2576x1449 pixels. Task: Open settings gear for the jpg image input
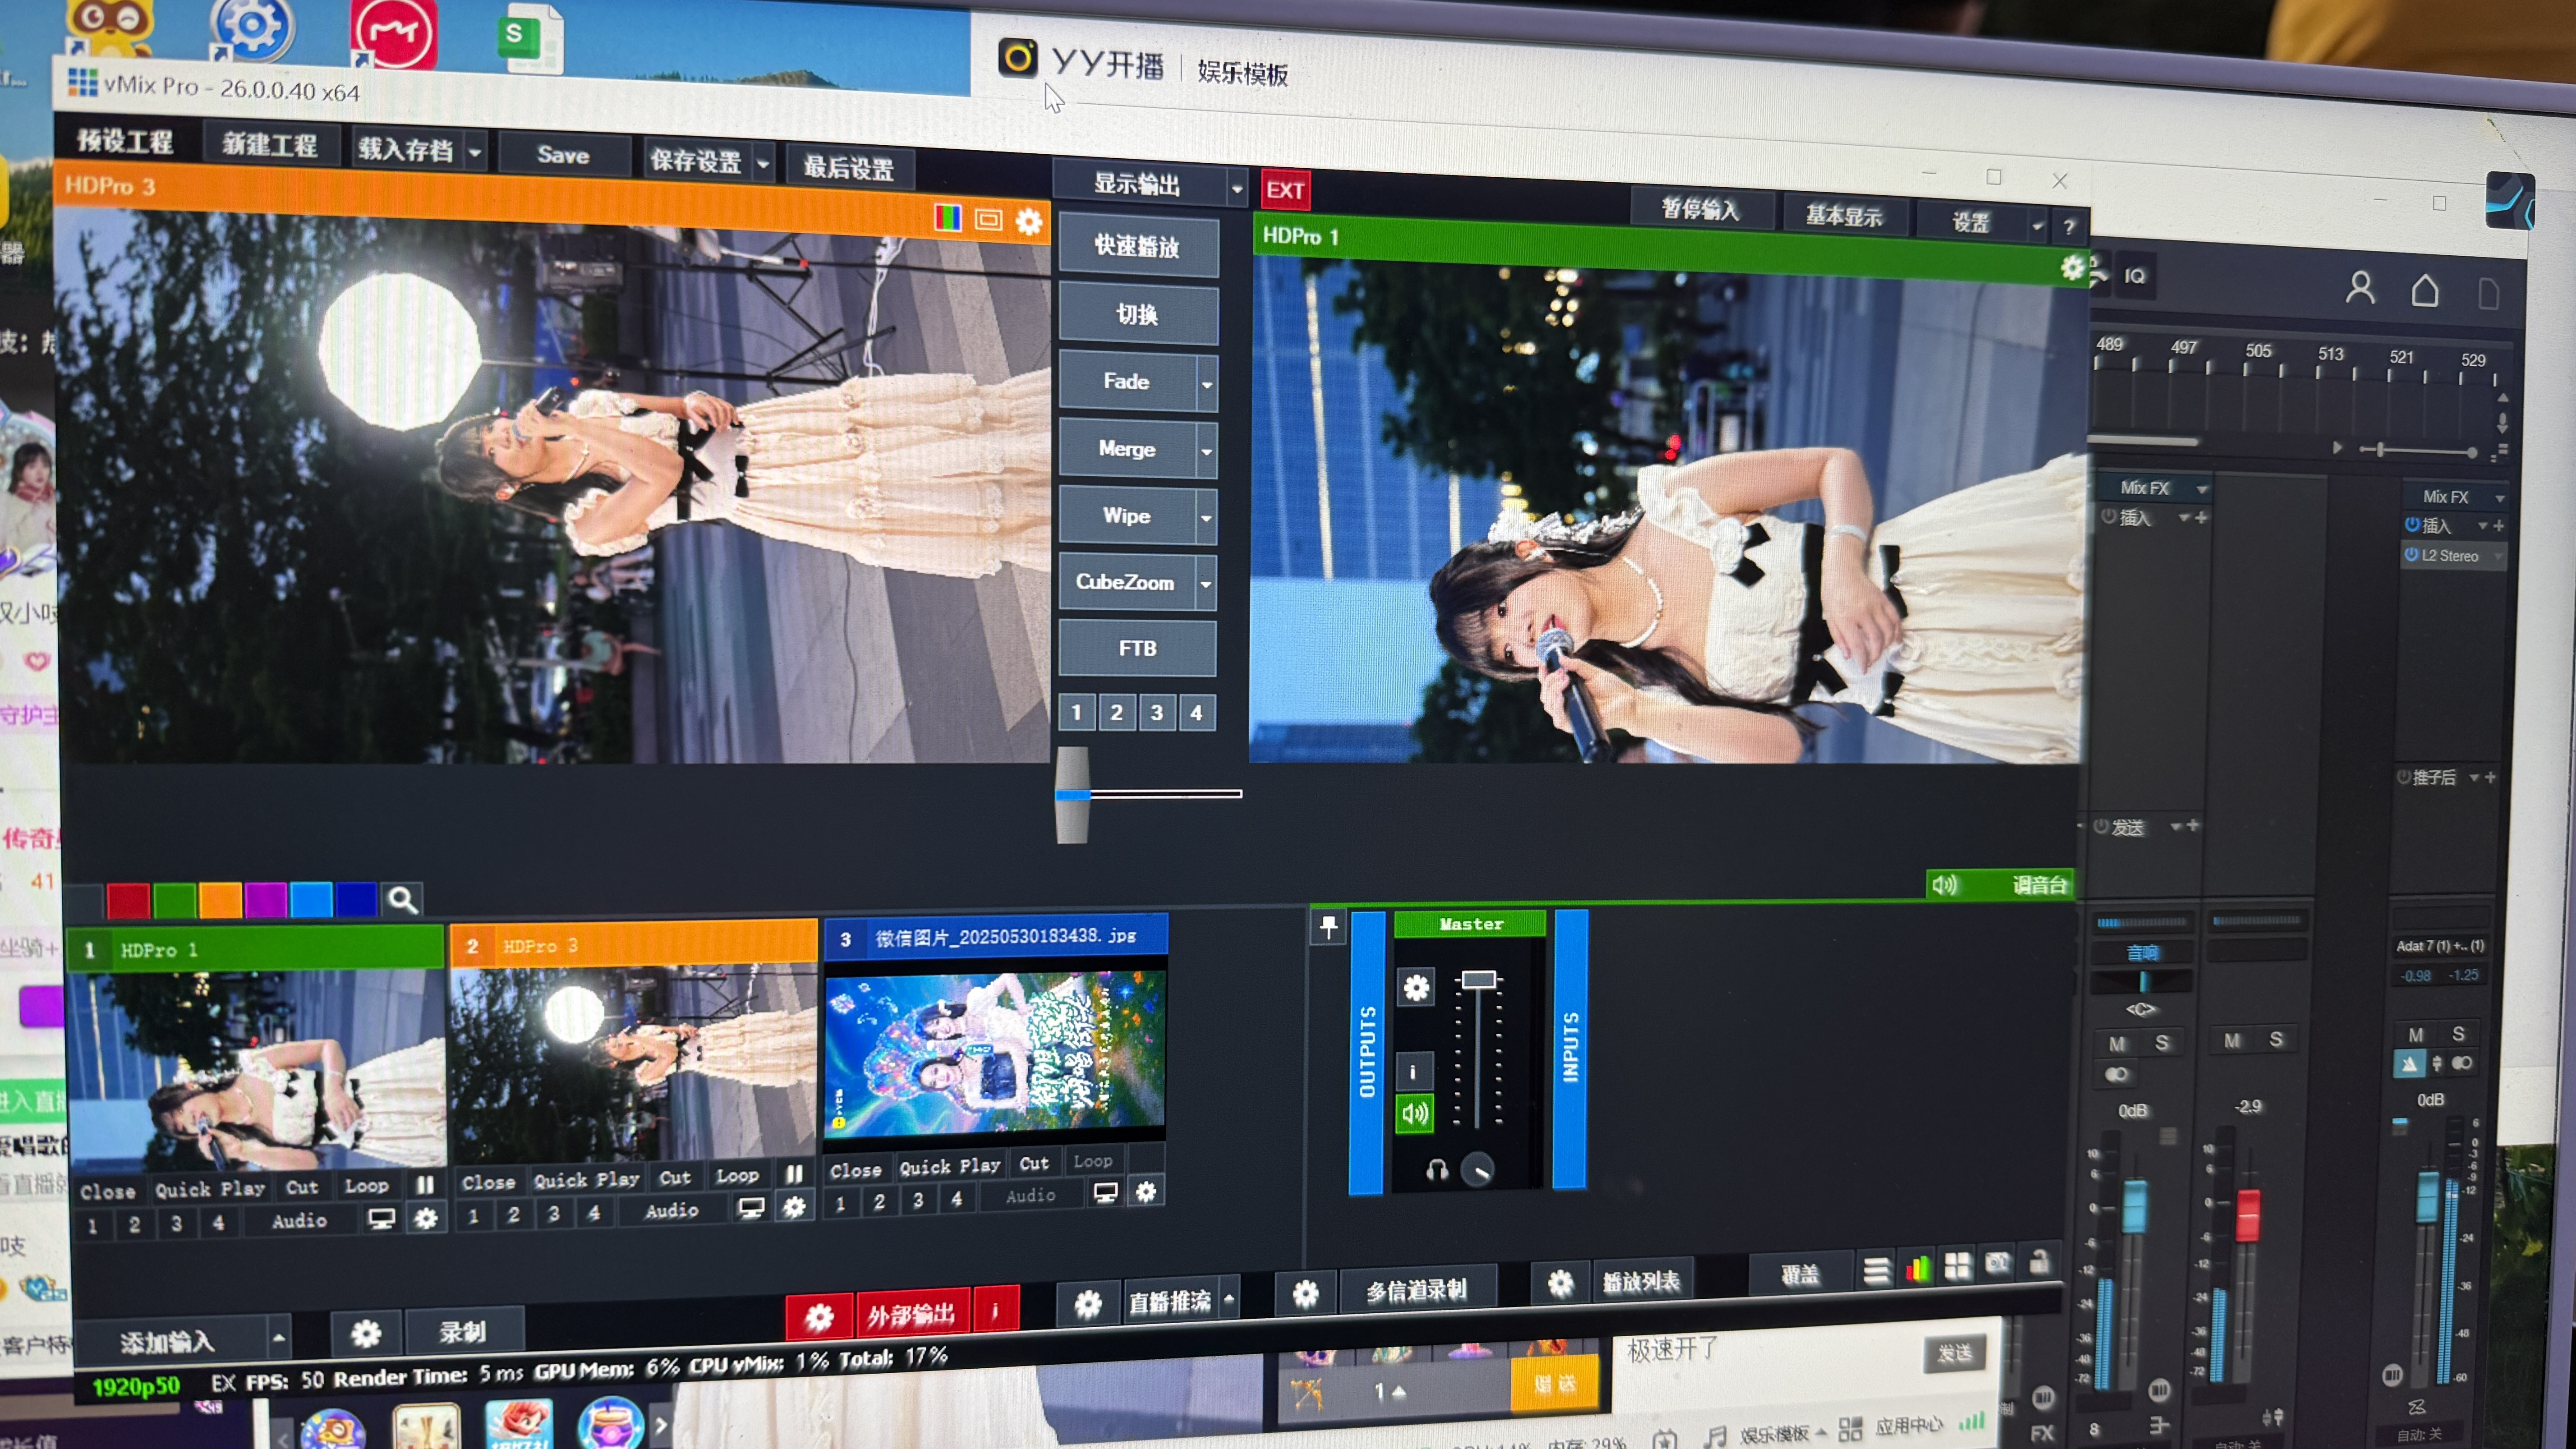click(1146, 1191)
